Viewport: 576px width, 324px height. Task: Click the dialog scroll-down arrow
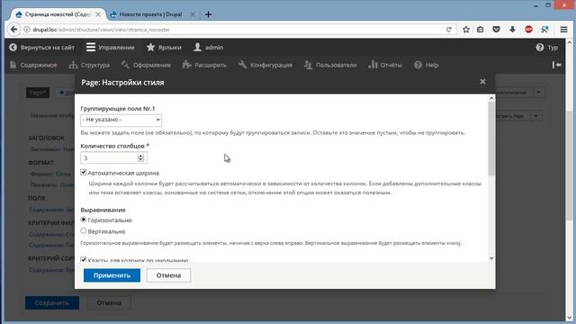[x=491, y=258]
